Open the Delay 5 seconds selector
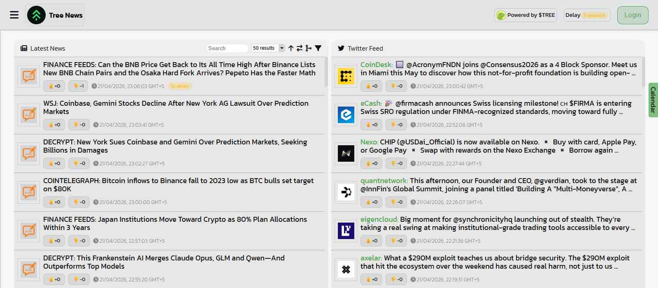The width and height of the screenshot is (658, 288). pos(587,15)
